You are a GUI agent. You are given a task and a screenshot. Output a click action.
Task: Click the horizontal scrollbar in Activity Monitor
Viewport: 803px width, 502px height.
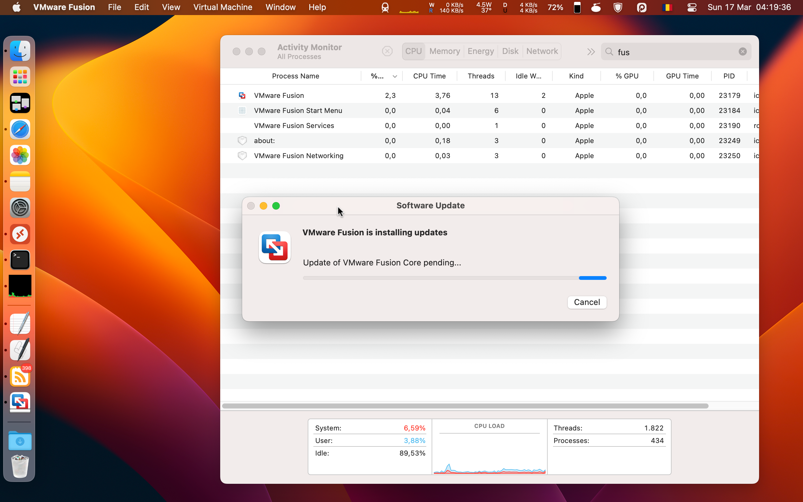[465, 406]
